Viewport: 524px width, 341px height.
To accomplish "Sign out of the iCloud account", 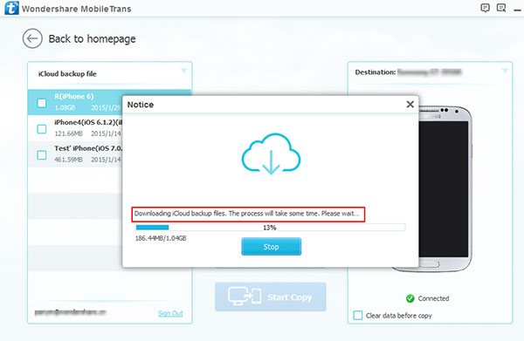I will tap(170, 313).
